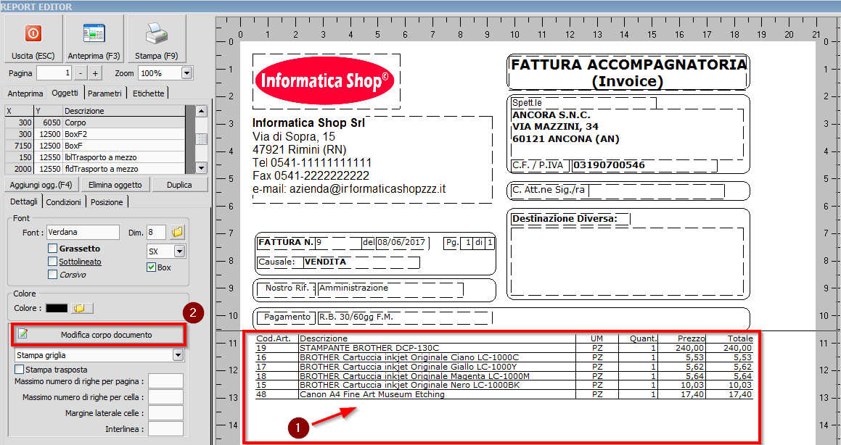Decrease the page number with minus button
The image size is (841, 445).
coord(80,72)
